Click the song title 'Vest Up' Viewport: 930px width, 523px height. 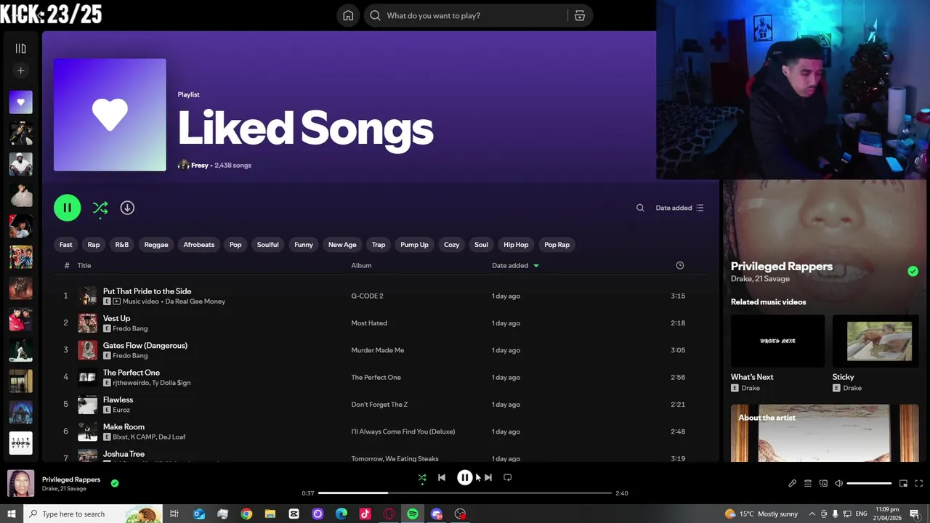click(x=116, y=318)
